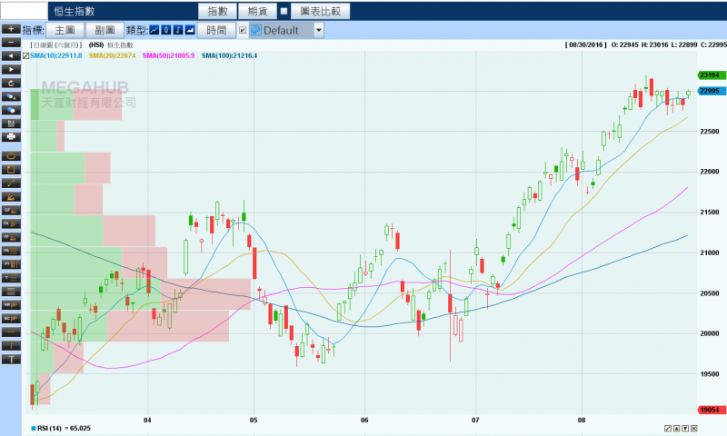Click the 主圖 indicator button
The width and height of the screenshot is (727, 436).
click(x=64, y=30)
